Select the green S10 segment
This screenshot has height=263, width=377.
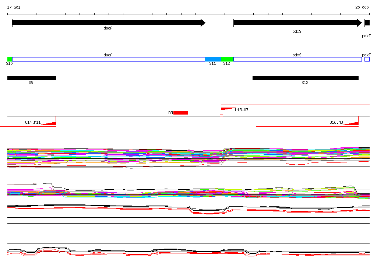10,59
